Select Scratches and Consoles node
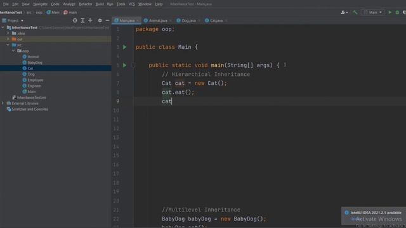This screenshot has height=228, width=406. point(30,109)
